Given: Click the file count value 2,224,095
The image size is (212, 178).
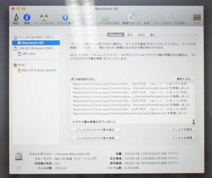Looking at the screenshot, I should tap(132, 168).
